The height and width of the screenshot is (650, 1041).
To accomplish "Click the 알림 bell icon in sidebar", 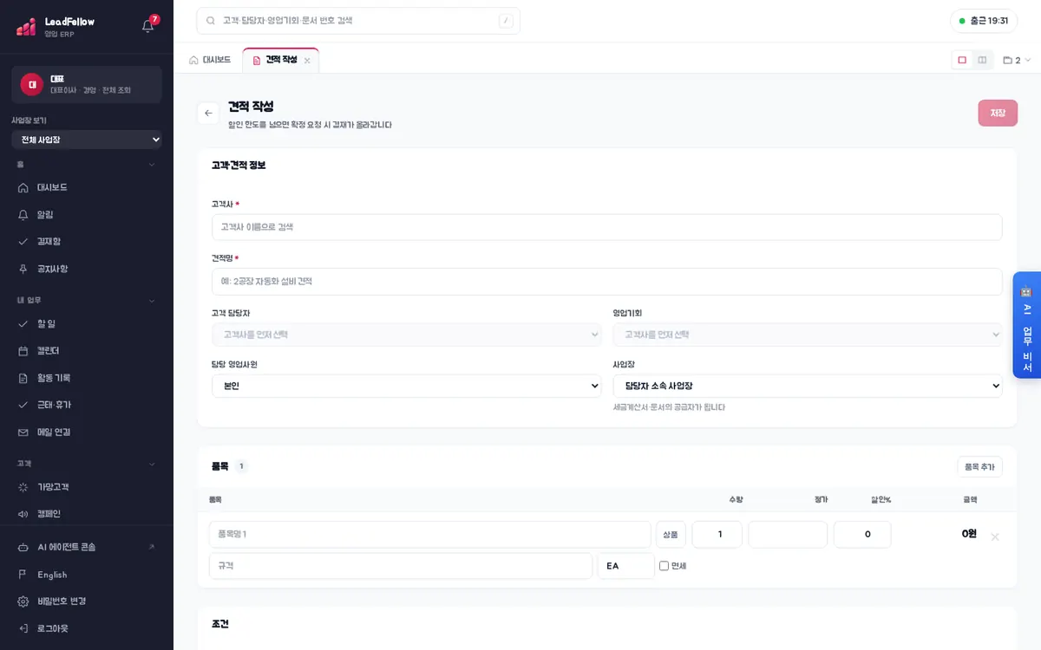I will (x=23, y=214).
